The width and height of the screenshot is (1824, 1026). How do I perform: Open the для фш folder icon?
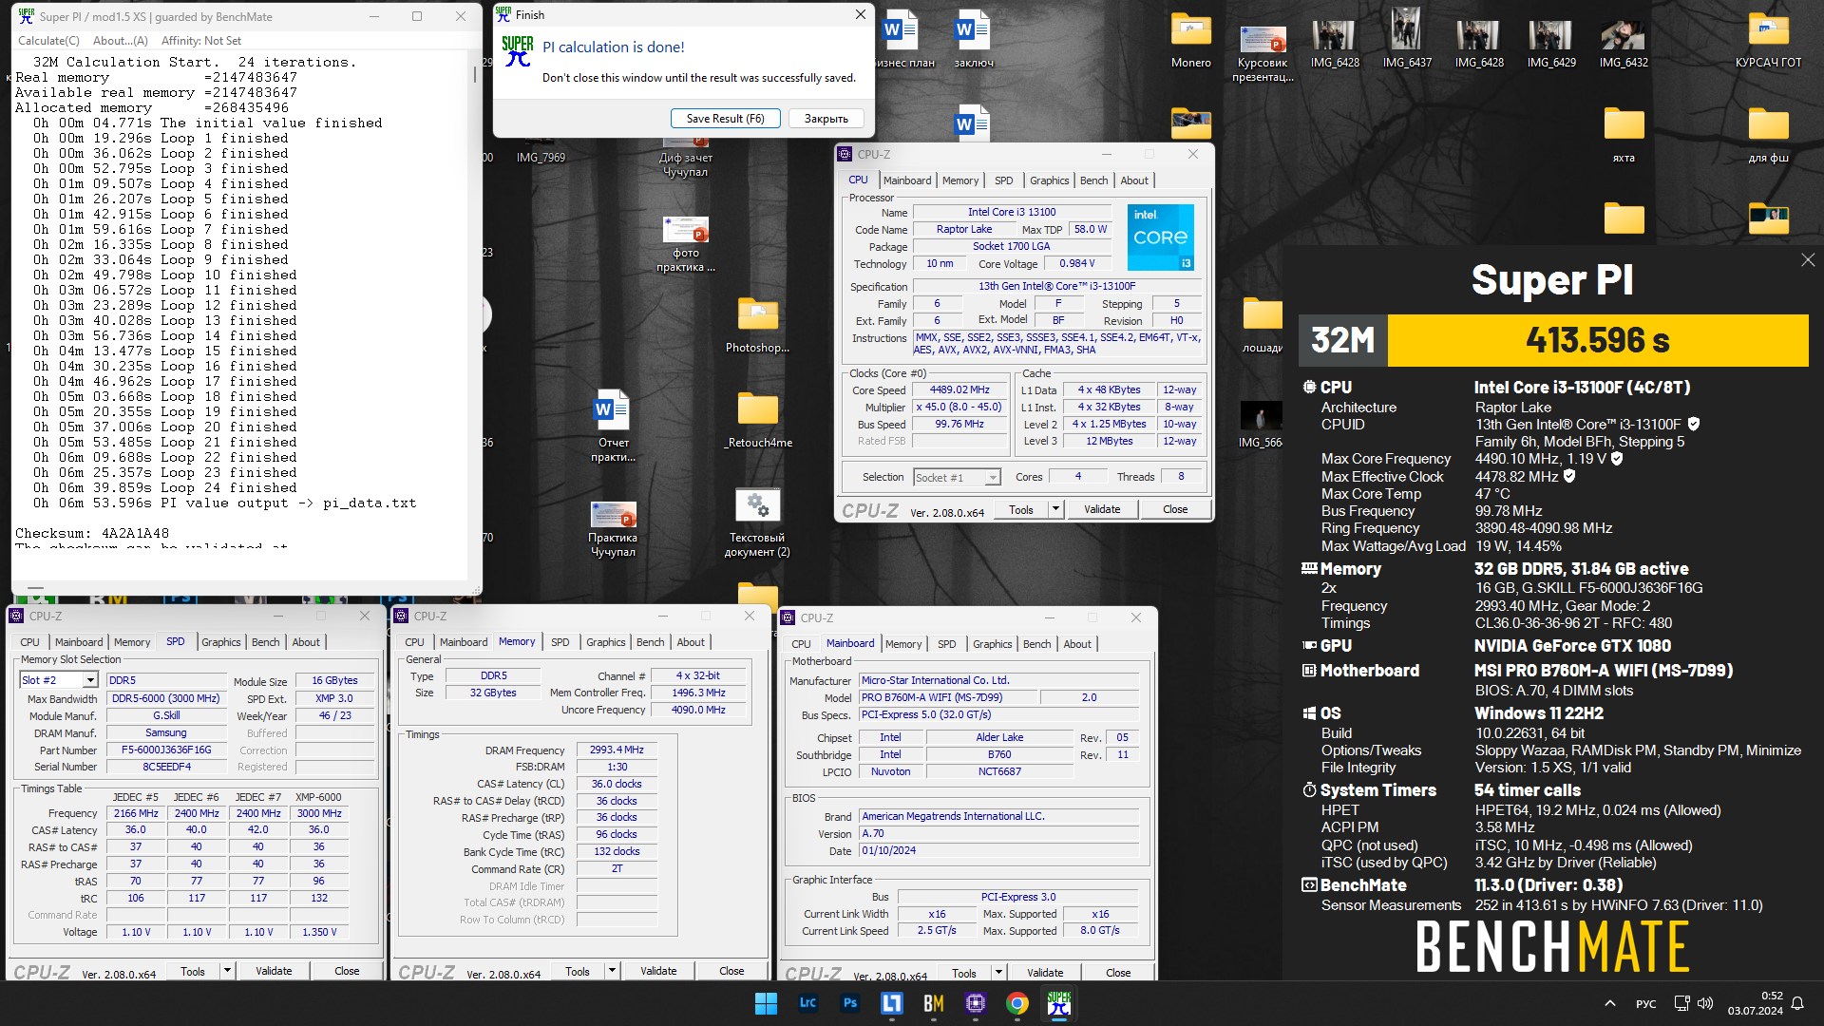click(1768, 135)
